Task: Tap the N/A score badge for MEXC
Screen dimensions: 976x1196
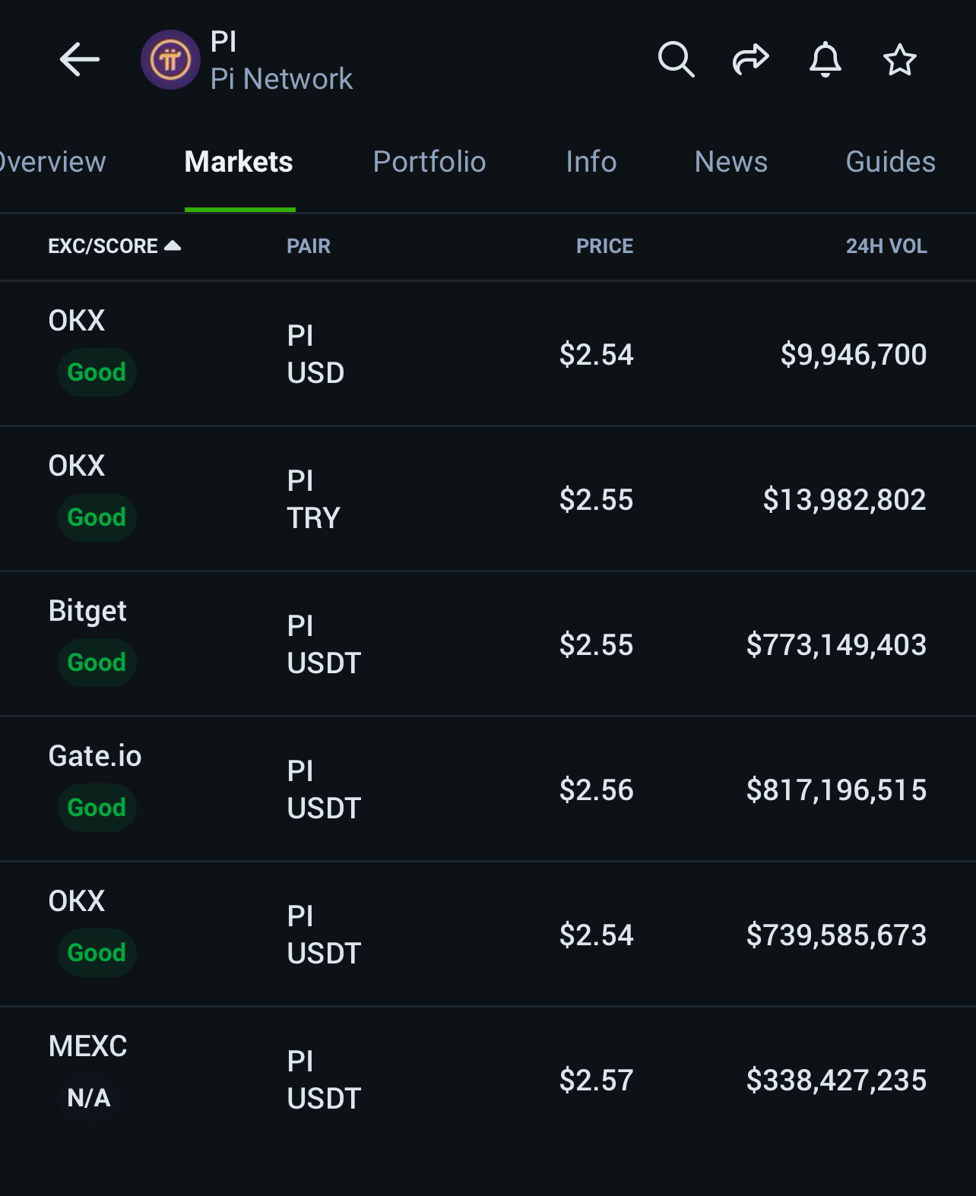Action: pos(89,1098)
